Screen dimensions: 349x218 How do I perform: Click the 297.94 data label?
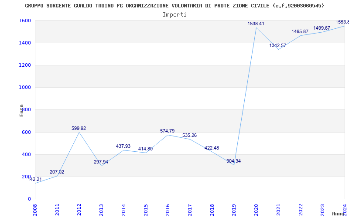(101, 162)
